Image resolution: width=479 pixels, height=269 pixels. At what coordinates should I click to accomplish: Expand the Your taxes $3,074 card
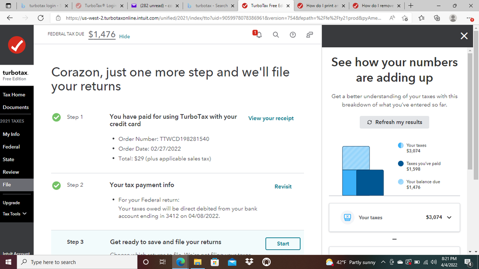tap(394, 217)
